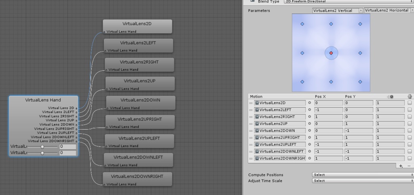Open object picker for VirtualLens2D motion
Image resolution: width=414 pixels, height=195 pixels.
coord(309,103)
